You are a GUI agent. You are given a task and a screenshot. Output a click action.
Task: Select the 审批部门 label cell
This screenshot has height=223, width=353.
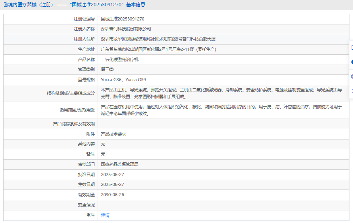[51, 164]
